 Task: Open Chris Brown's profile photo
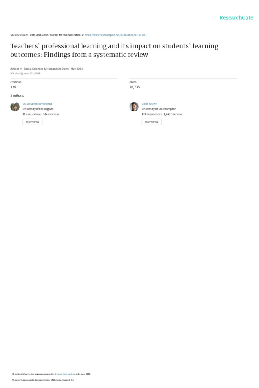pyautogui.click(x=134, y=106)
